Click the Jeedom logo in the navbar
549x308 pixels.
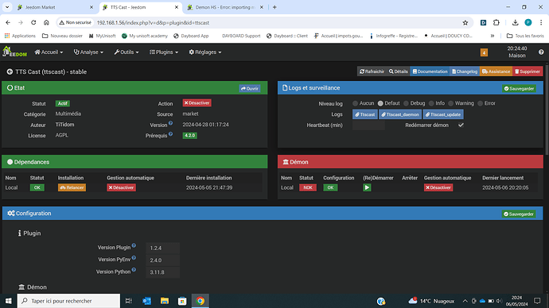click(14, 52)
